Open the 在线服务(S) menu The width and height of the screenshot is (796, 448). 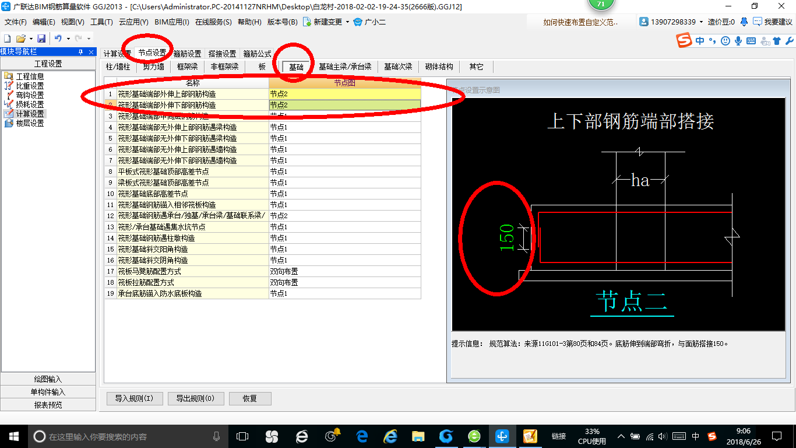point(214,22)
